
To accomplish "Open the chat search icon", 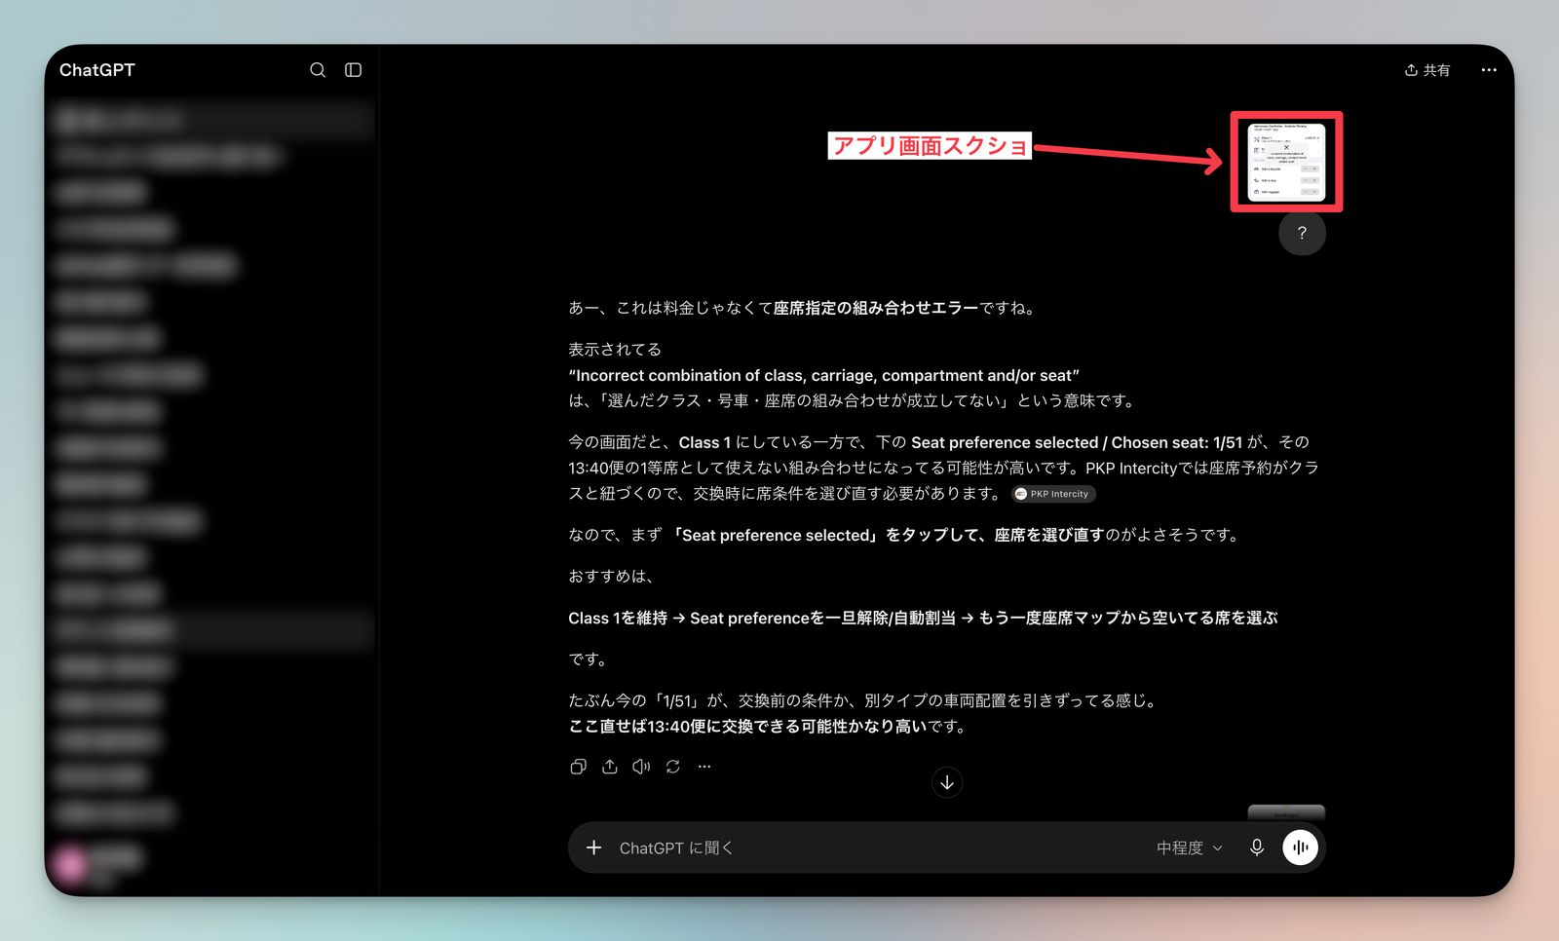I will (x=318, y=70).
